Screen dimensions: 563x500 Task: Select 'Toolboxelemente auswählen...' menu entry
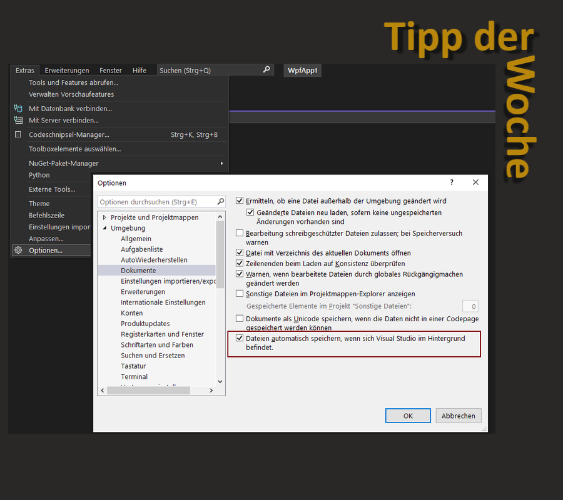[x=120, y=149]
